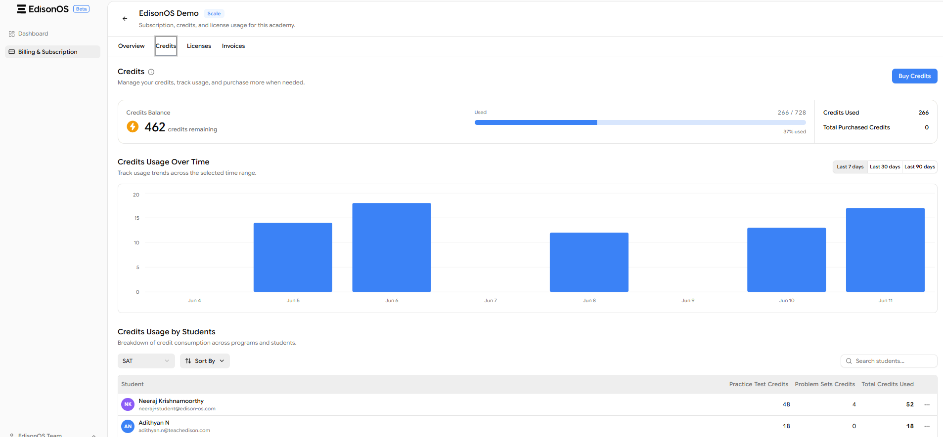Open more options for Adithyan N
The image size is (943, 437).
coord(927,426)
